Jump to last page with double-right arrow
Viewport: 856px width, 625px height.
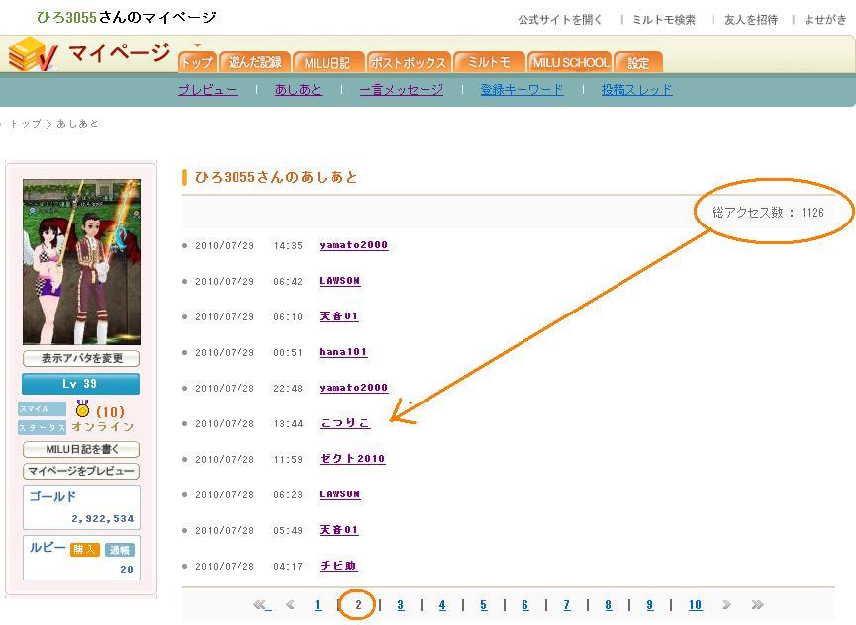click(x=757, y=605)
